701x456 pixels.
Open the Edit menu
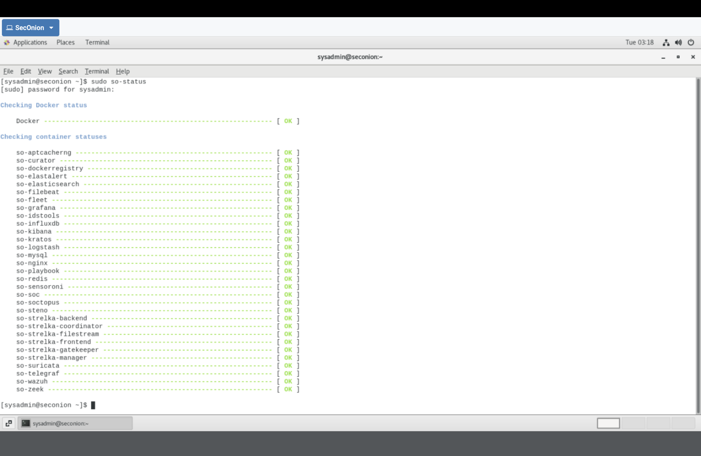pos(26,71)
